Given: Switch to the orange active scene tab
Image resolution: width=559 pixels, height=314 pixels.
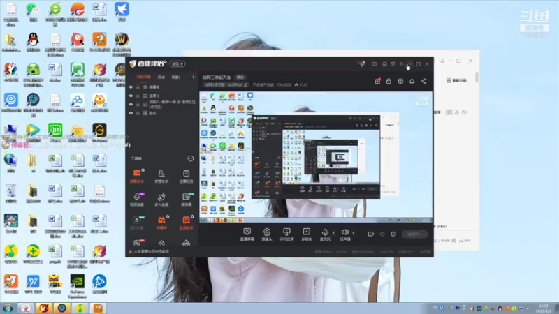Looking at the screenshot, I should pos(144,77).
